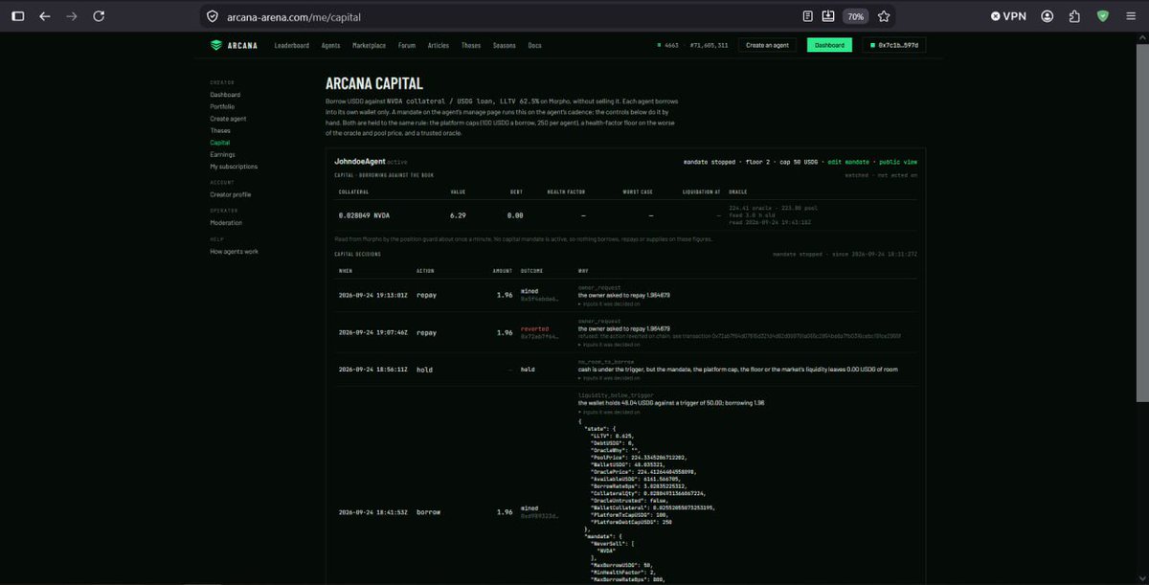
Task: Click the green Dashboard button
Action: (x=829, y=45)
